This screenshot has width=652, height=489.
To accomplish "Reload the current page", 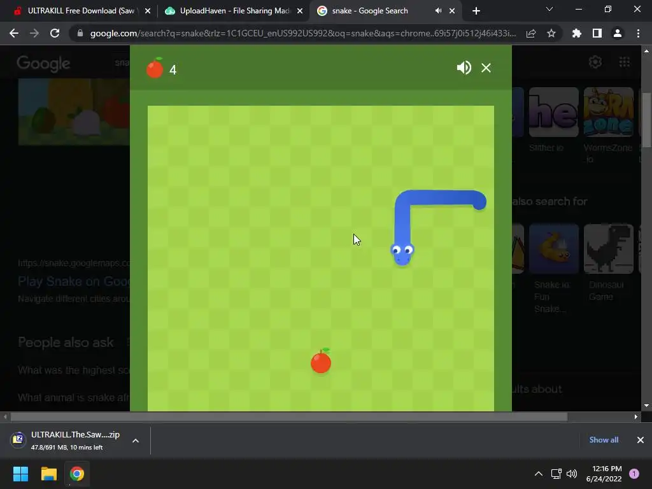I will 55,33.
